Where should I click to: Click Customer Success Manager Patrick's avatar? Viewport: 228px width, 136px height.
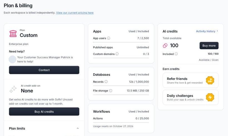point(13,59)
